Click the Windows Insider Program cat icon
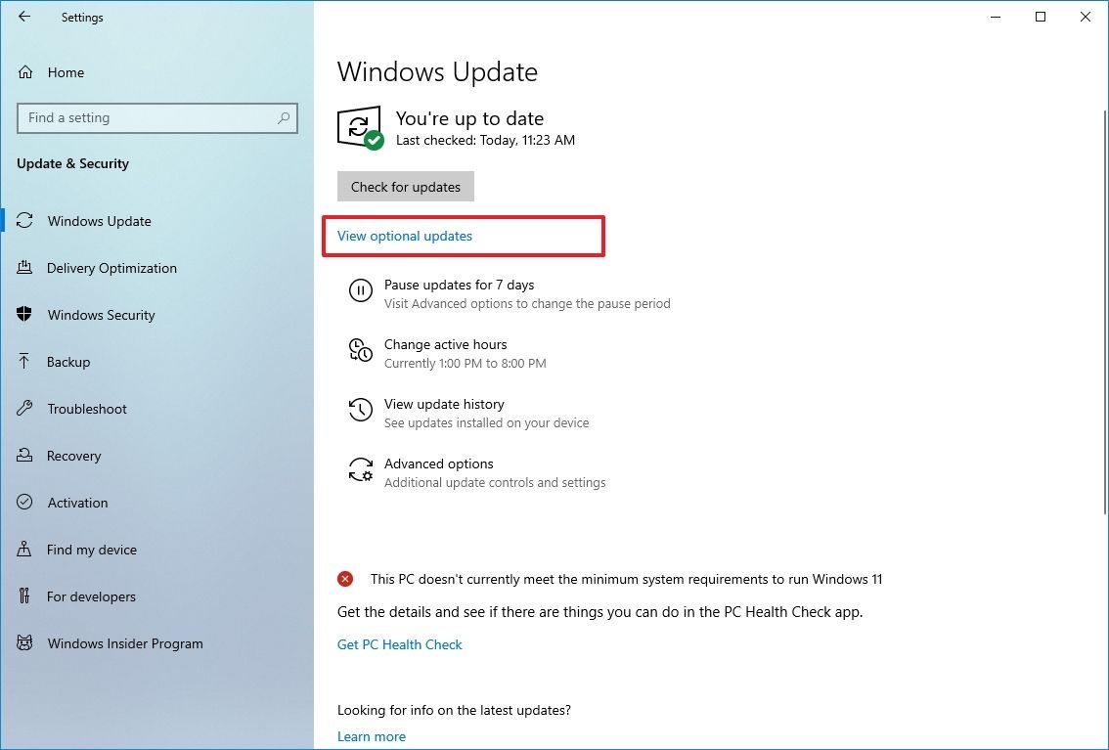Screen dimensions: 1109x750 (24, 642)
